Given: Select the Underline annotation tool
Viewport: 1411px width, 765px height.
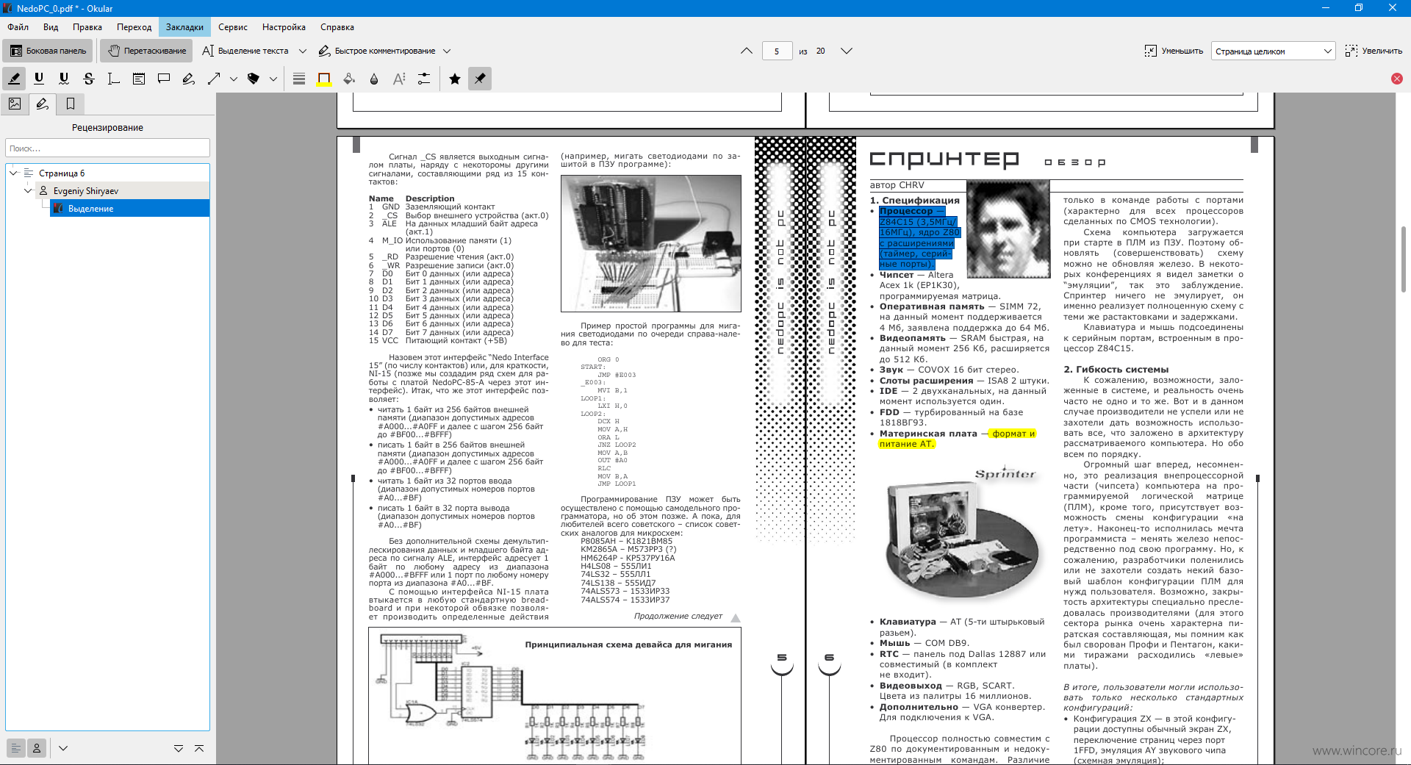Looking at the screenshot, I should pos(39,79).
